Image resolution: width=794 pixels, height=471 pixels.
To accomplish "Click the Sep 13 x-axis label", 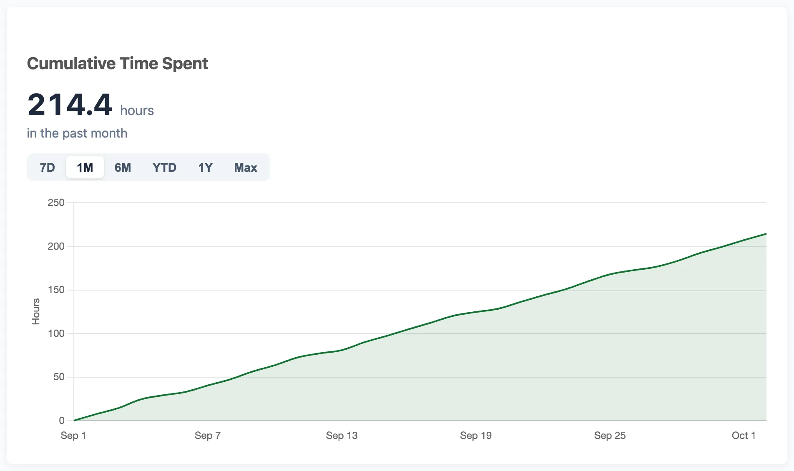I will click(342, 436).
